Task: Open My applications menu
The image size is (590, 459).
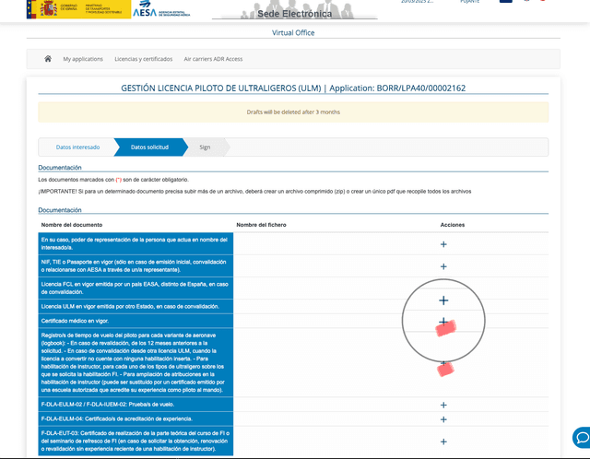Action: pos(83,59)
